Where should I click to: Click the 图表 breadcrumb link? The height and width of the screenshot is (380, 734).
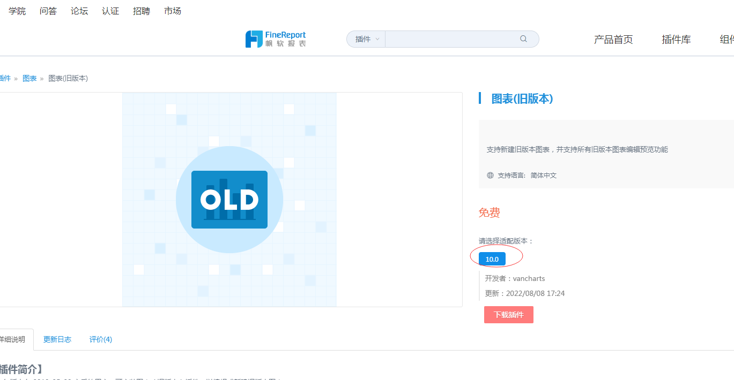point(29,78)
